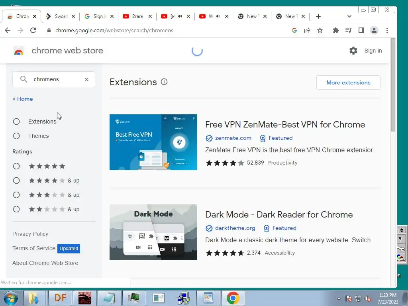Open the media controls icon in toolbar
This screenshot has height=306, width=408.
pos(348,30)
